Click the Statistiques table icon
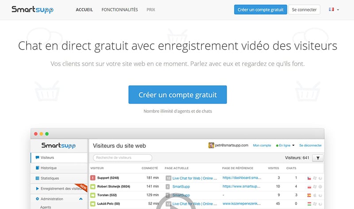354x209 pixels. pos(37,178)
